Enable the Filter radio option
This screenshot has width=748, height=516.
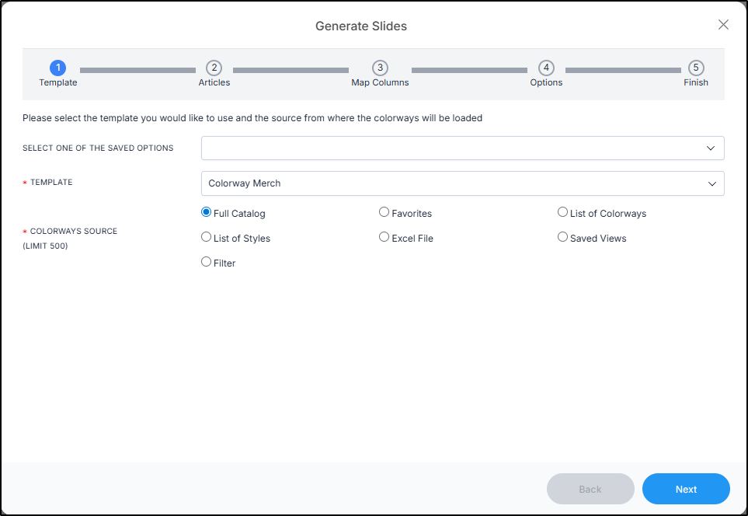coord(206,262)
